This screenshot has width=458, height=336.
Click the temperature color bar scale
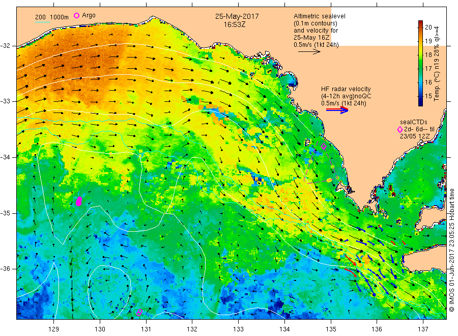click(x=421, y=63)
